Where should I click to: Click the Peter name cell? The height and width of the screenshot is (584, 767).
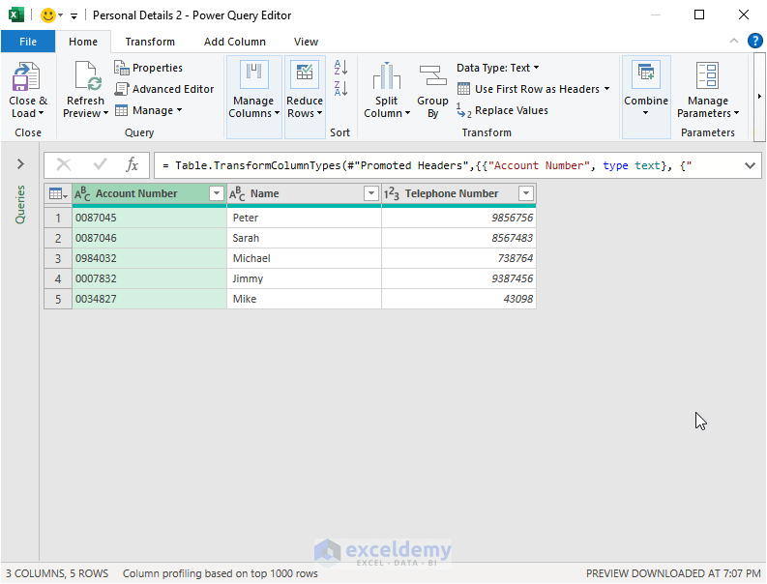[x=304, y=218]
